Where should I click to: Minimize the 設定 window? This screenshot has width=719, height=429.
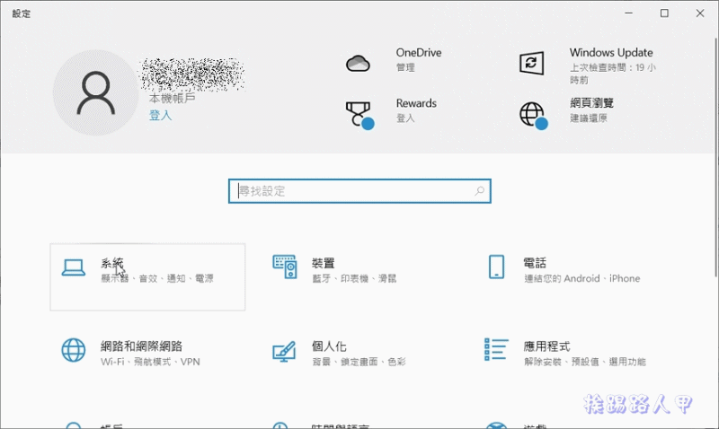628,13
